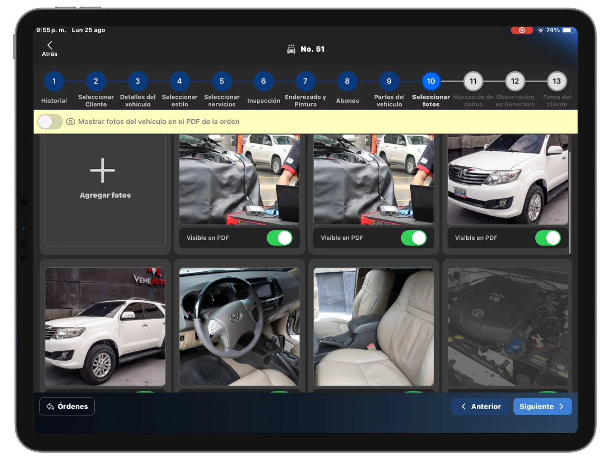The image size is (610, 463).
Task: Turn off Visible en PDF on the first photo
Action: tap(280, 238)
